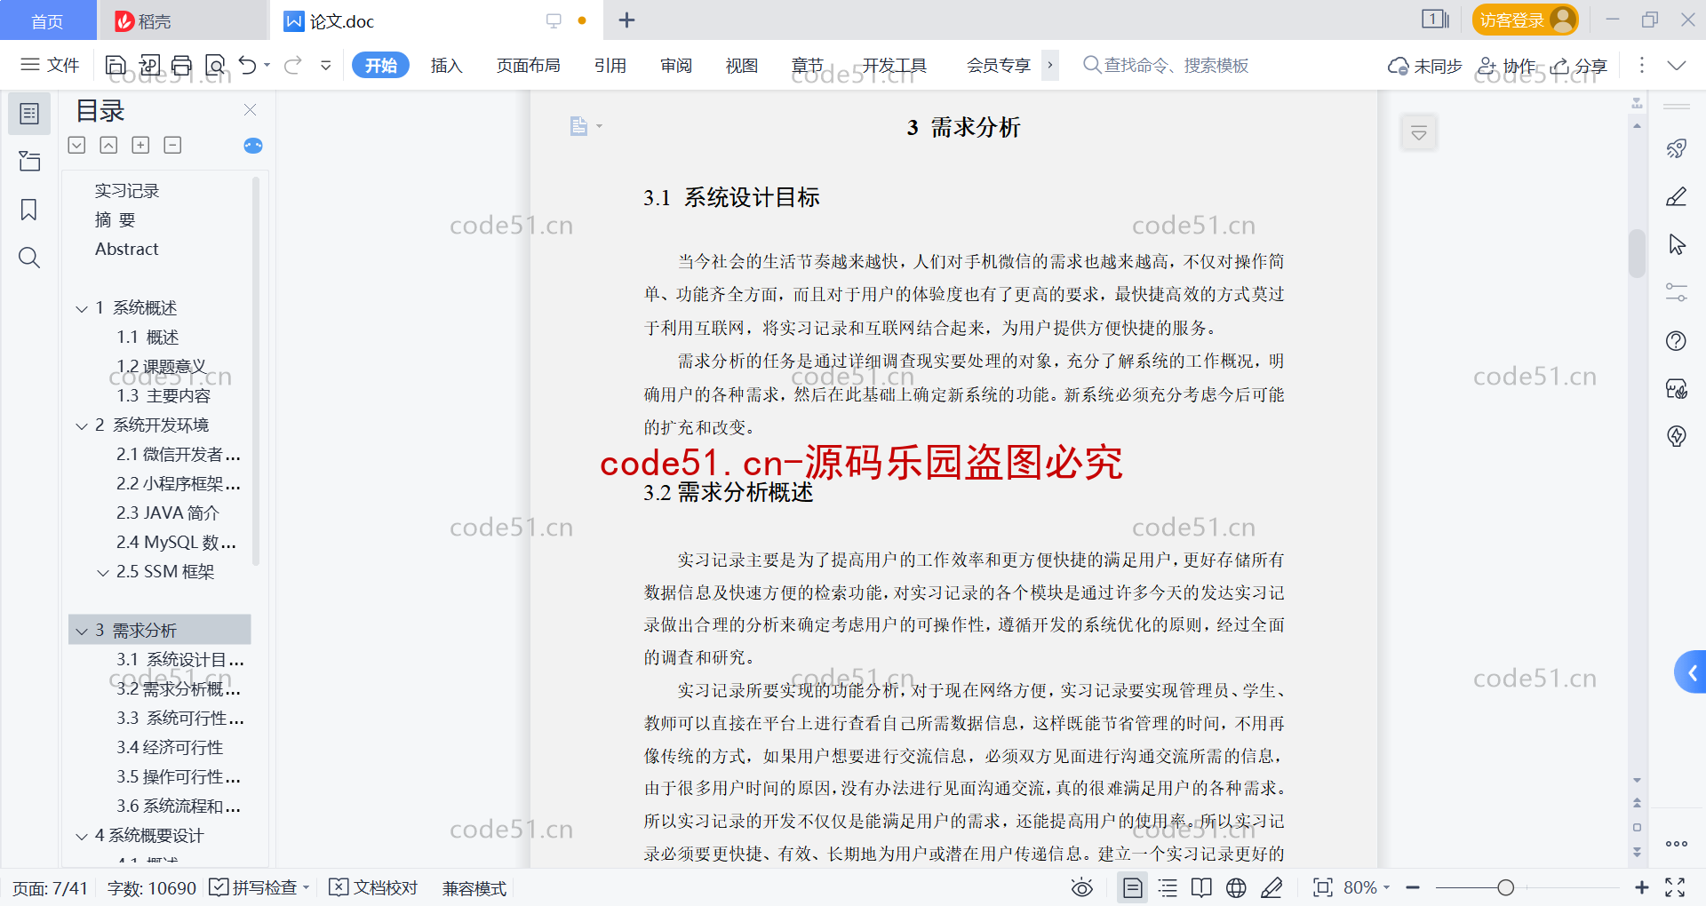
Task: Expand more ribbon tabs arrow after 会员专享
Action: coord(1050,65)
